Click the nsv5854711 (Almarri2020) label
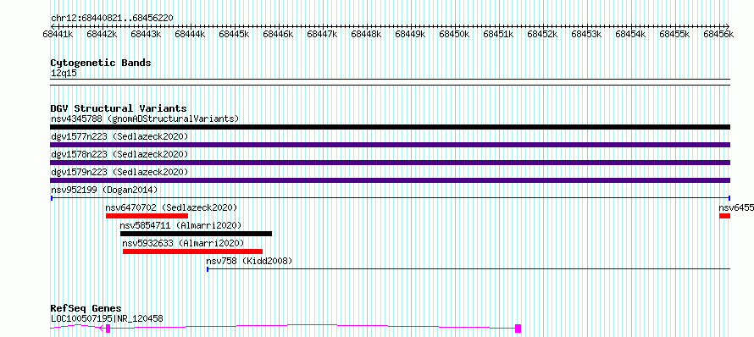 pos(180,225)
